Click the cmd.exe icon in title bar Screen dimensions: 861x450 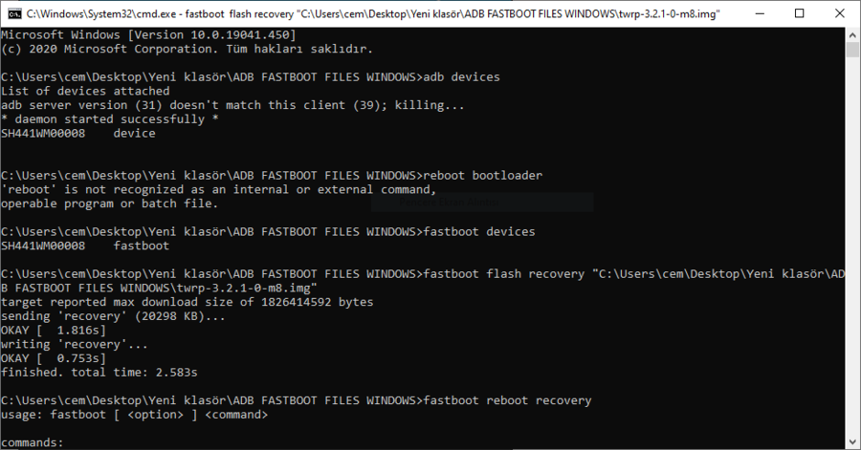[x=12, y=13]
